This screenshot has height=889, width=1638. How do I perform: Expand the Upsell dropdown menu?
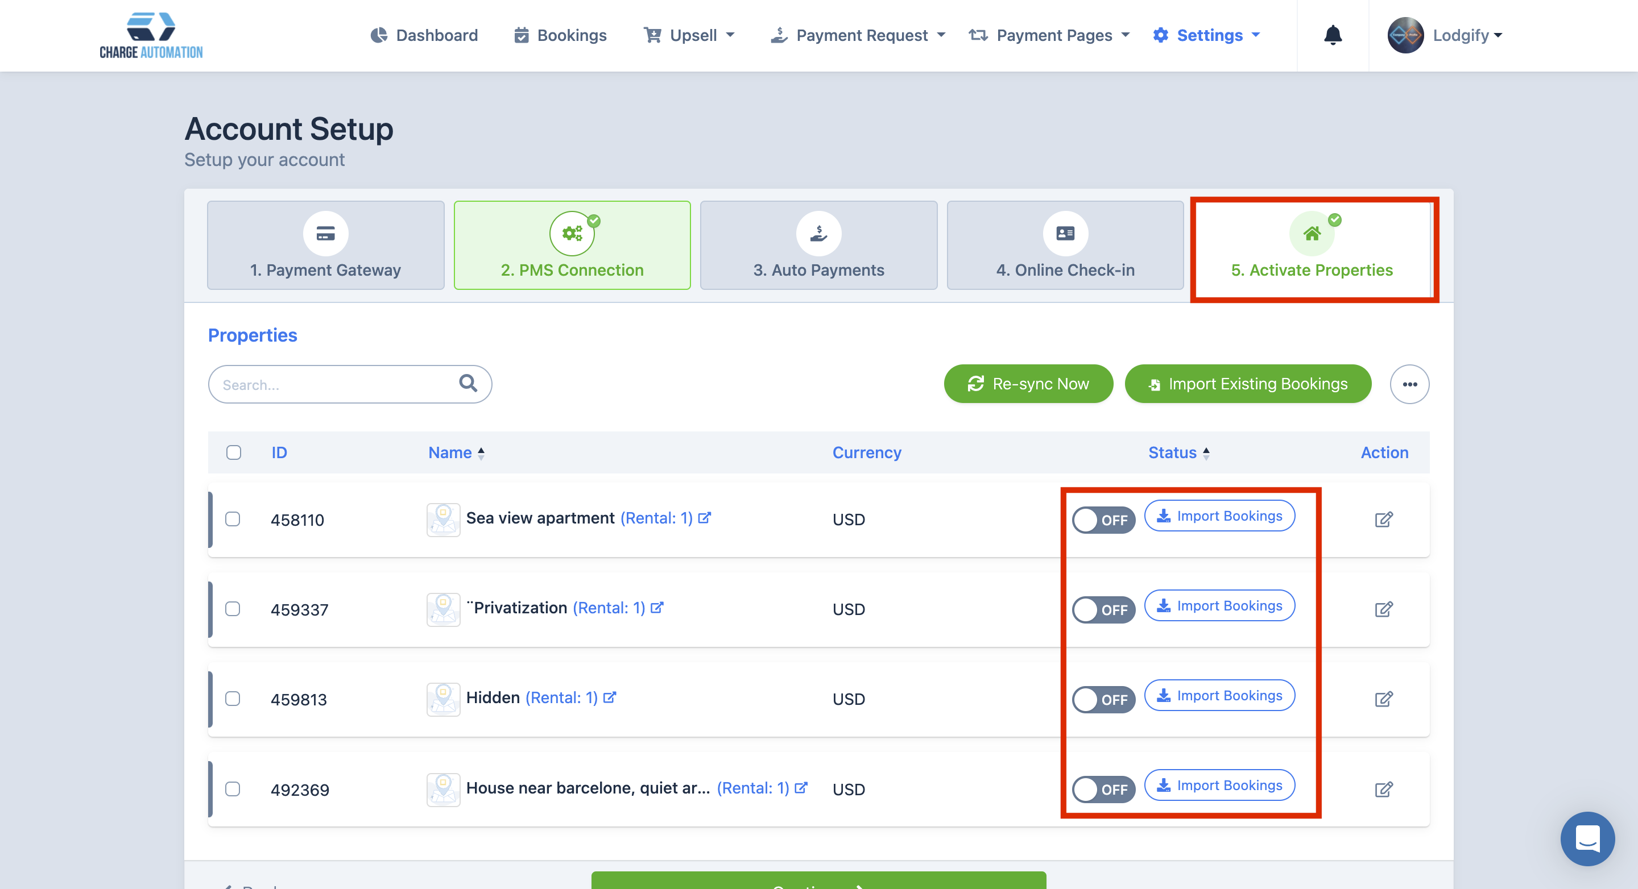click(x=689, y=36)
